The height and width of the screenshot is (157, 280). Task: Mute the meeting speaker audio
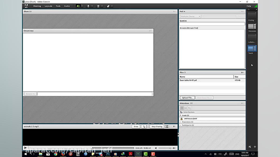[78, 6]
